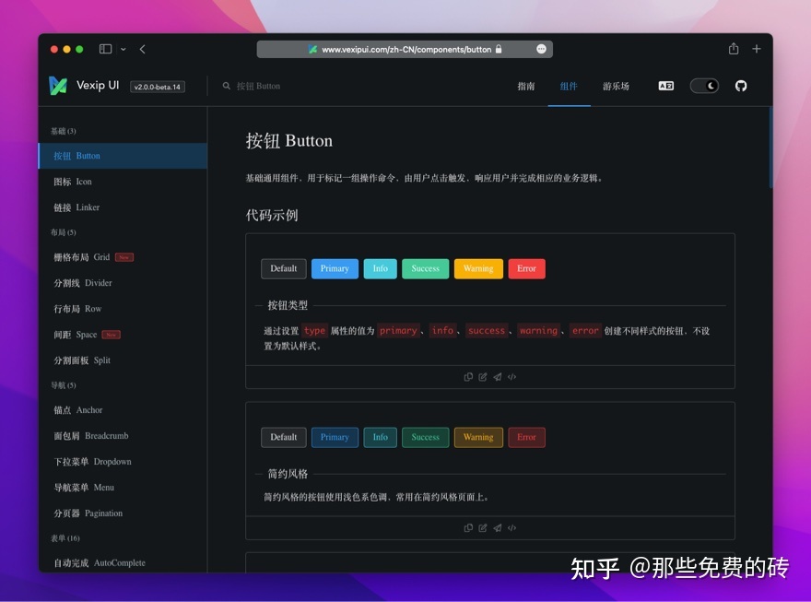Select 链接 Linker in the sidebar
This screenshot has width=811, height=602.
coord(123,207)
